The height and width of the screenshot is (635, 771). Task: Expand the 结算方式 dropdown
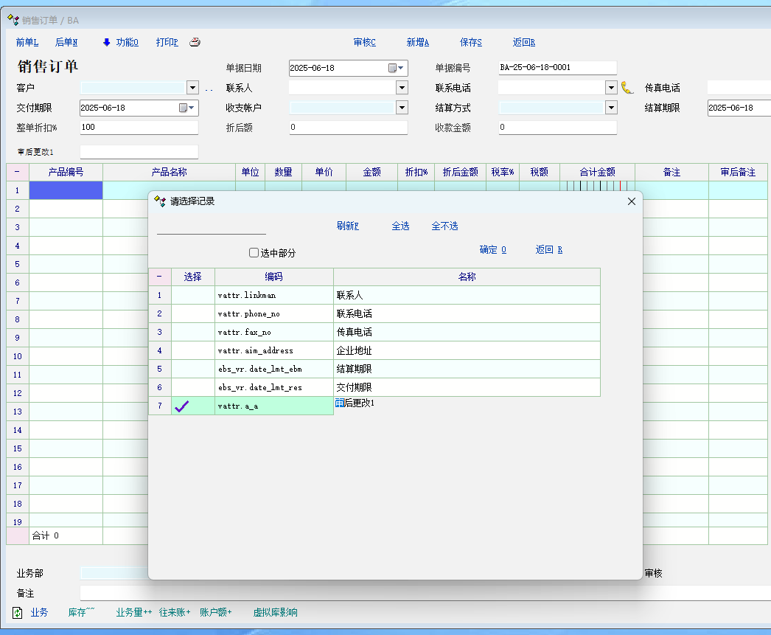[611, 108]
